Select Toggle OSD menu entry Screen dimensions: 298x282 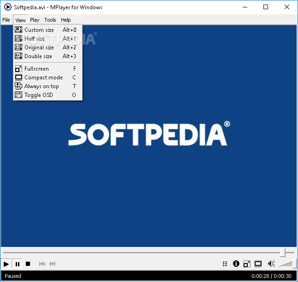tap(48, 95)
